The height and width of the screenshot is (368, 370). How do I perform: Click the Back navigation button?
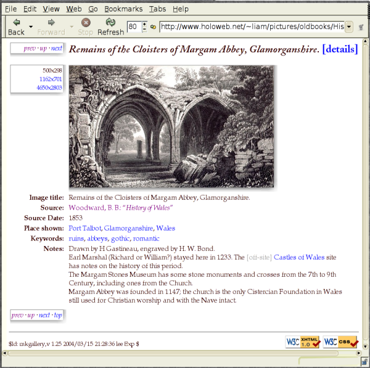[16, 27]
